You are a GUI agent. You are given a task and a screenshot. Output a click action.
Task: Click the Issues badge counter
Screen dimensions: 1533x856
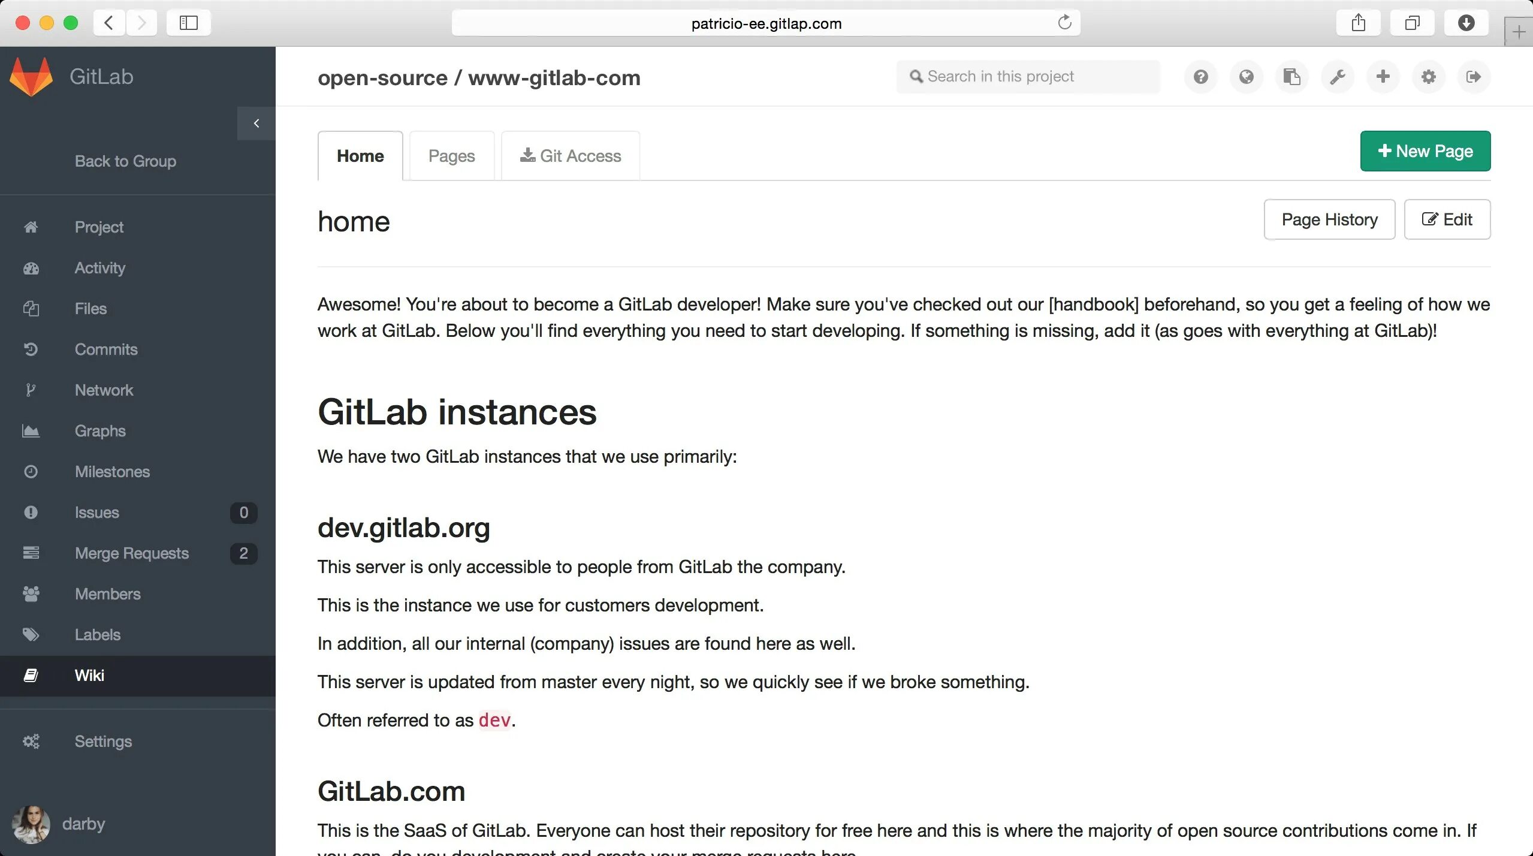pos(242,513)
